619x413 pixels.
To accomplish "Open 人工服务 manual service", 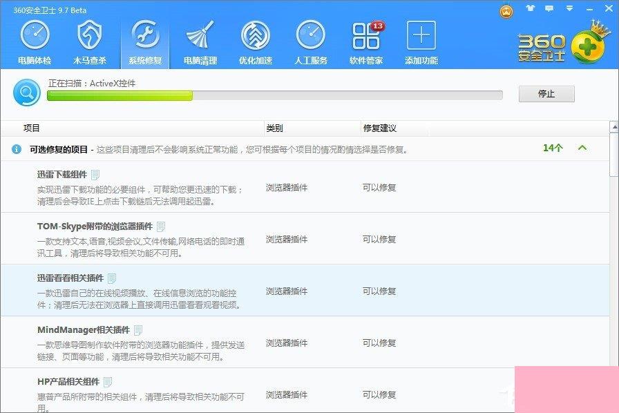I will pyautogui.click(x=311, y=43).
